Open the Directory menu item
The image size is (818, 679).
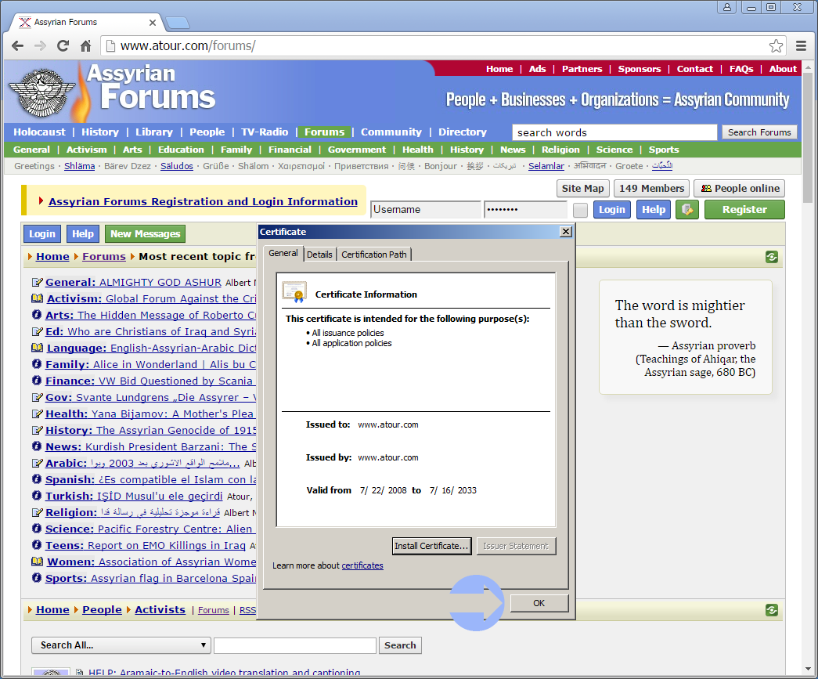click(x=462, y=132)
